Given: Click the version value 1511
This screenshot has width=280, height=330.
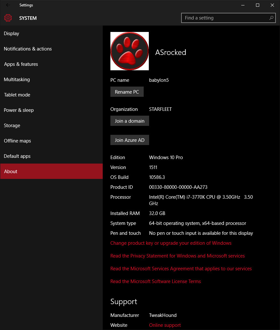Looking at the screenshot, I should click(x=153, y=167).
